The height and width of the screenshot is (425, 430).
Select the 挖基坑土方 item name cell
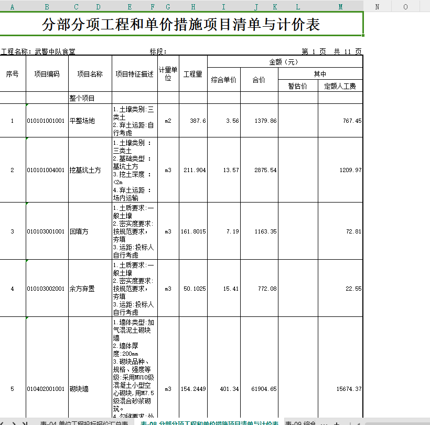pos(90,170)
